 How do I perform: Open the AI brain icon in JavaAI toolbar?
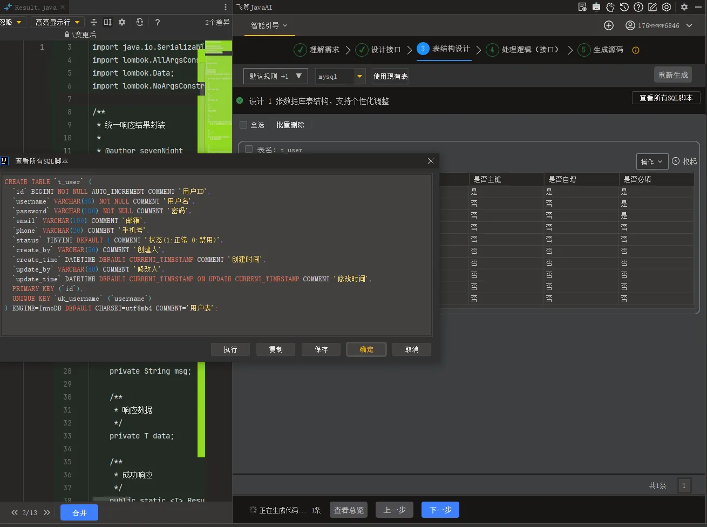[x=610, y=7]
